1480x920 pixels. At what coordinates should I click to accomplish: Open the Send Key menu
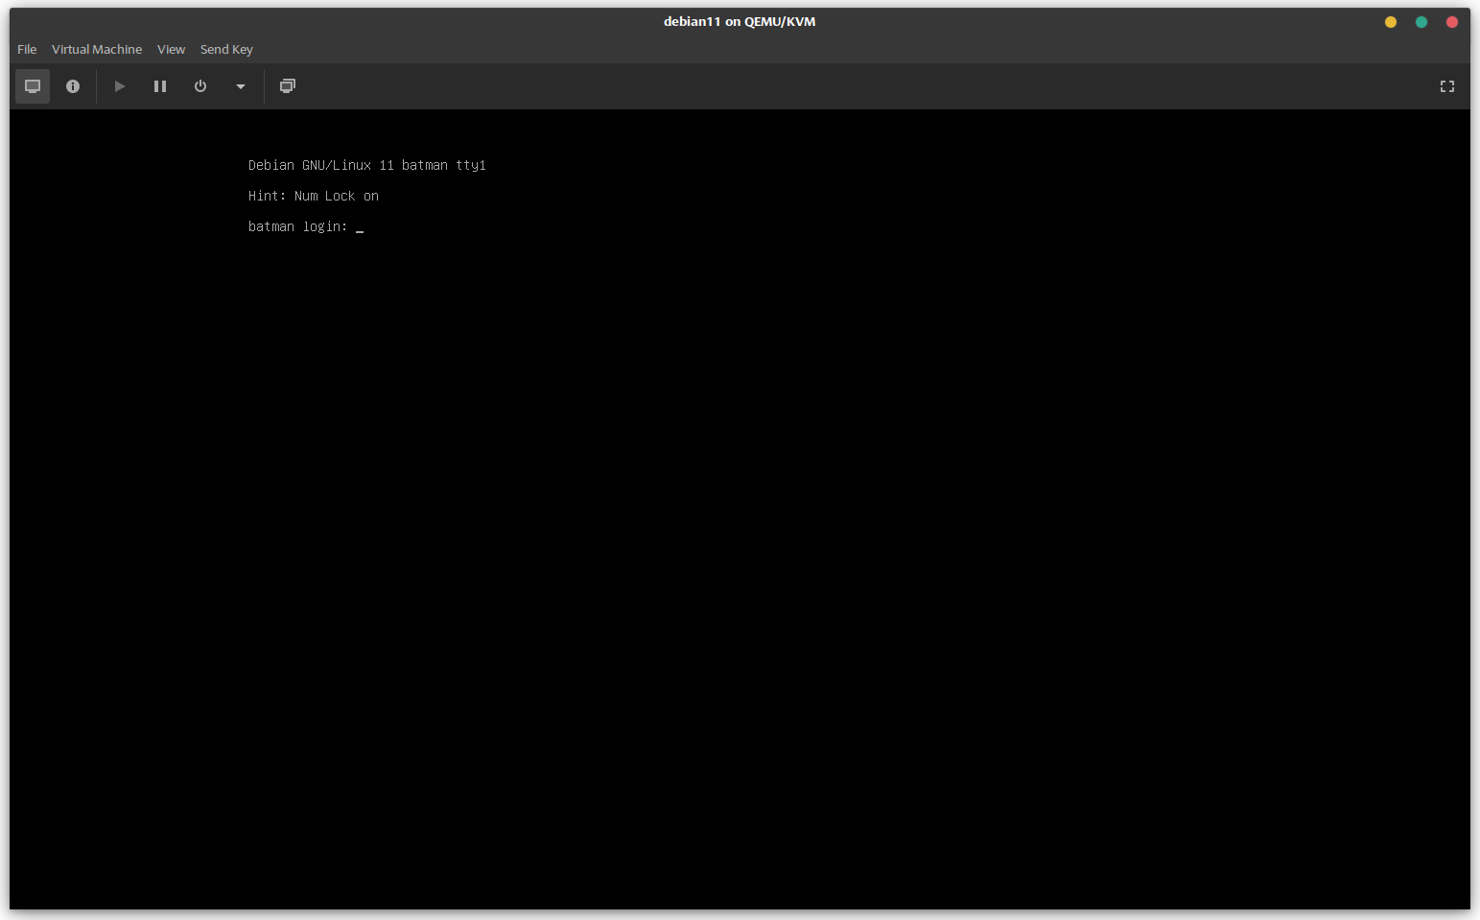click(x=226, y=49)
